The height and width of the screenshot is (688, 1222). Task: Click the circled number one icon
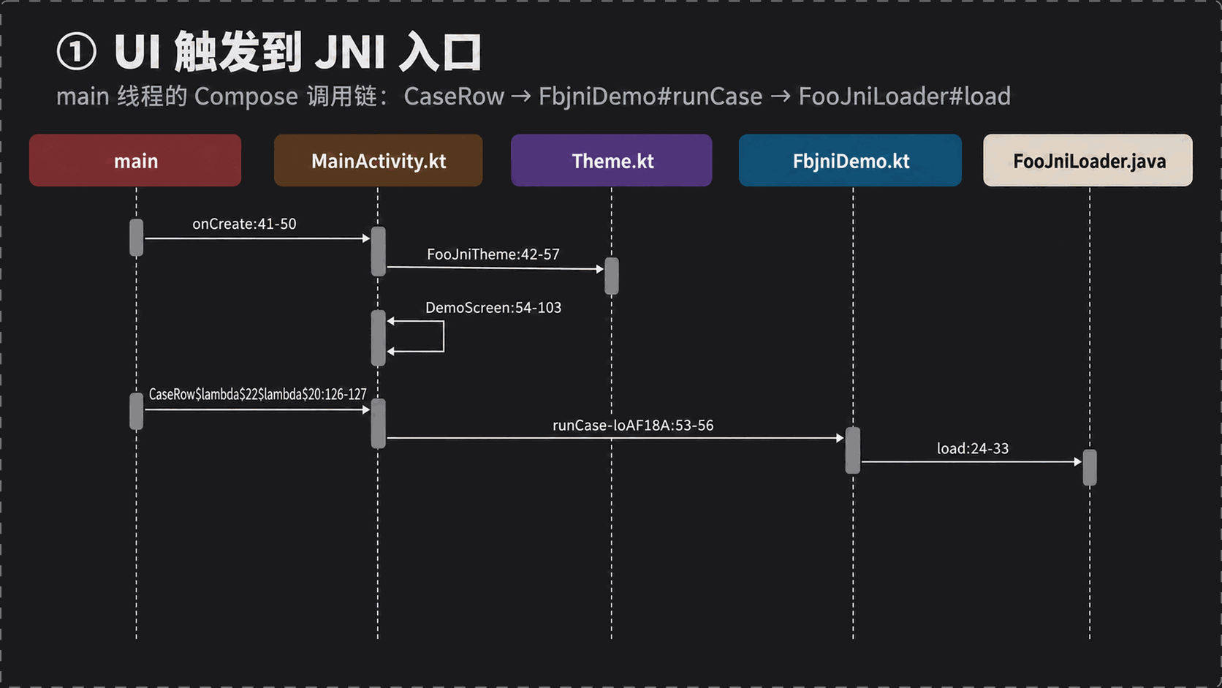click(x=77, y=52)
